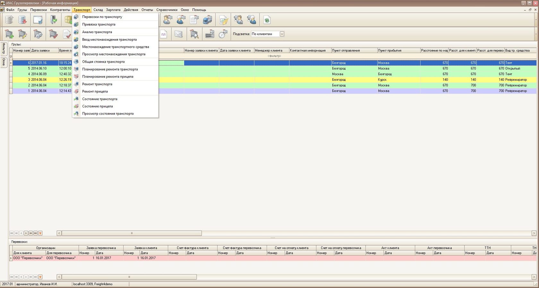Click the cart search magnifier icon

coord(194,34)
